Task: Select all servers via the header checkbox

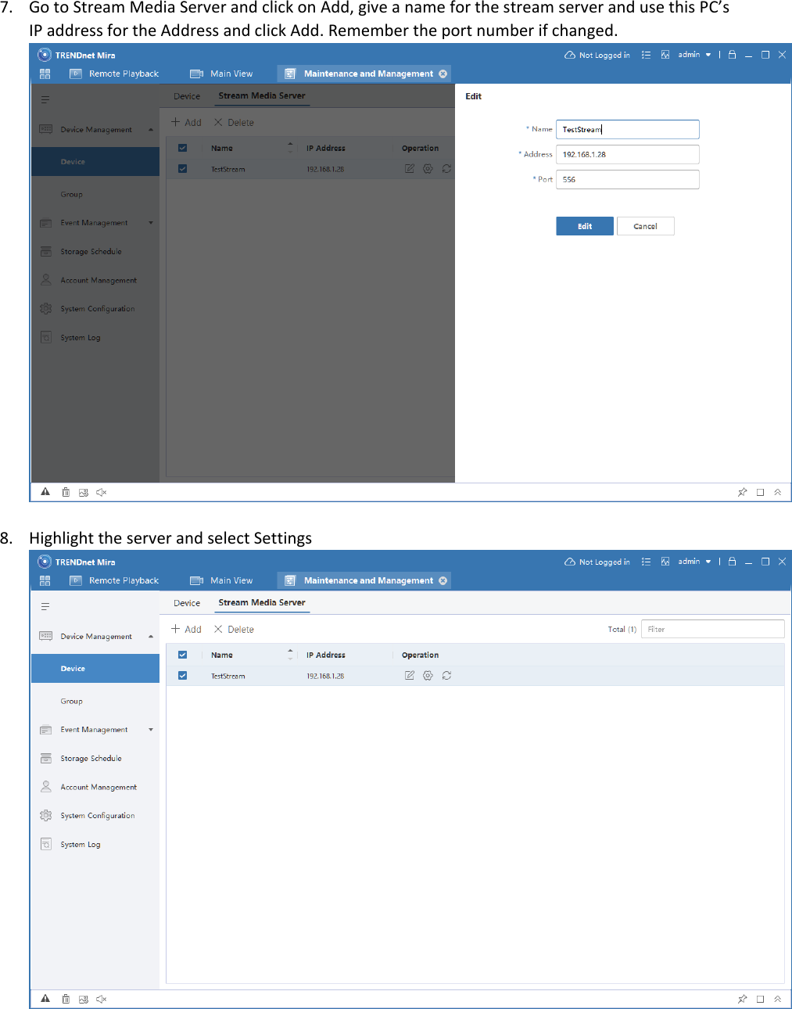Action: point(182,654)
